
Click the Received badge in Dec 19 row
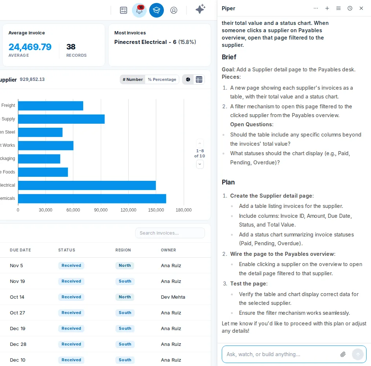pos(71,328)
